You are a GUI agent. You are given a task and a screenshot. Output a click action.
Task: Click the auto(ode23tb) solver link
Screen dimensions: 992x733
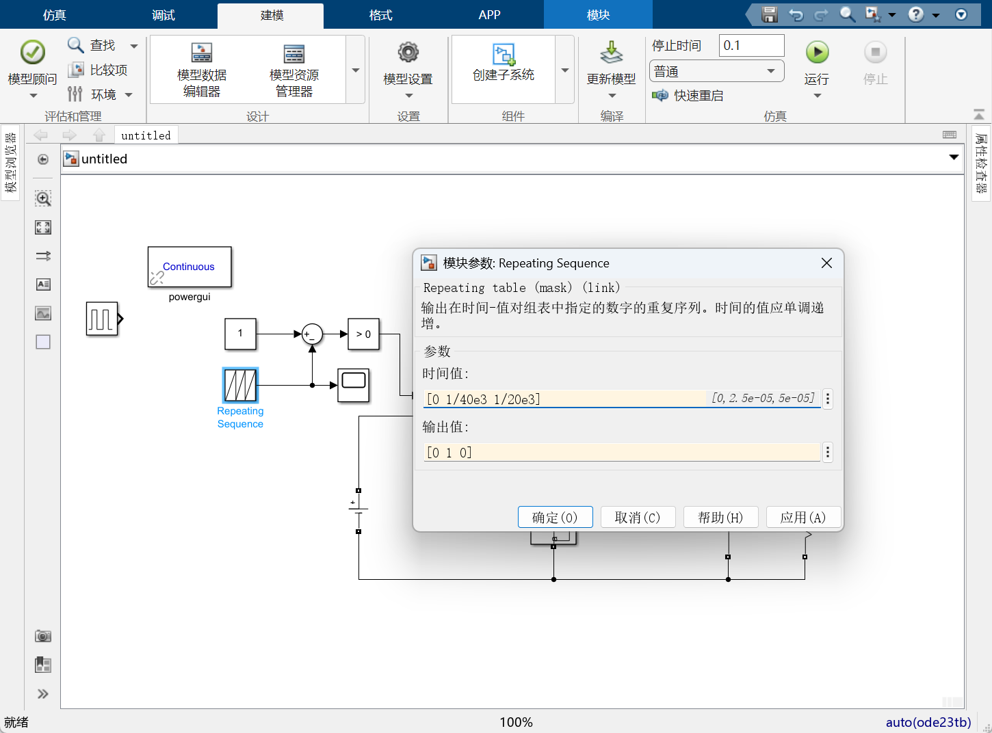(928, 722)
